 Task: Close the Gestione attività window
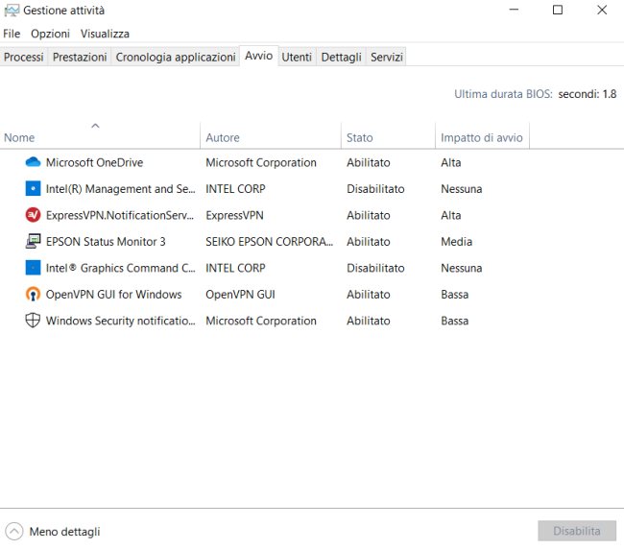coord(602,10)
